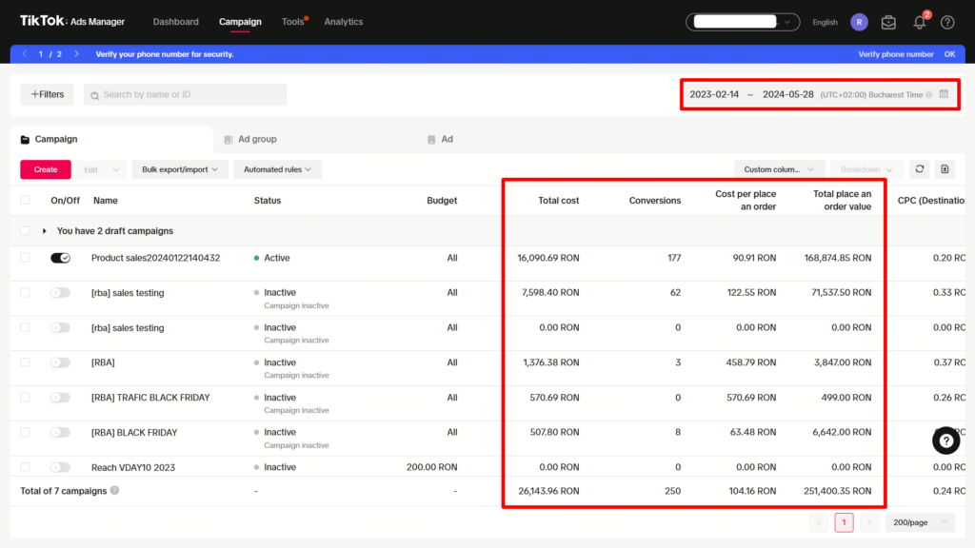
Task: Click the Create campaign button
Action: pos(46,169)
